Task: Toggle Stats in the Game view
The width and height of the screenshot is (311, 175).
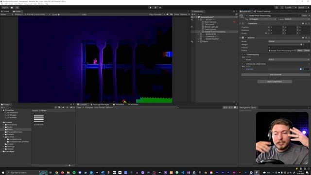Action: tap(176, 15)
